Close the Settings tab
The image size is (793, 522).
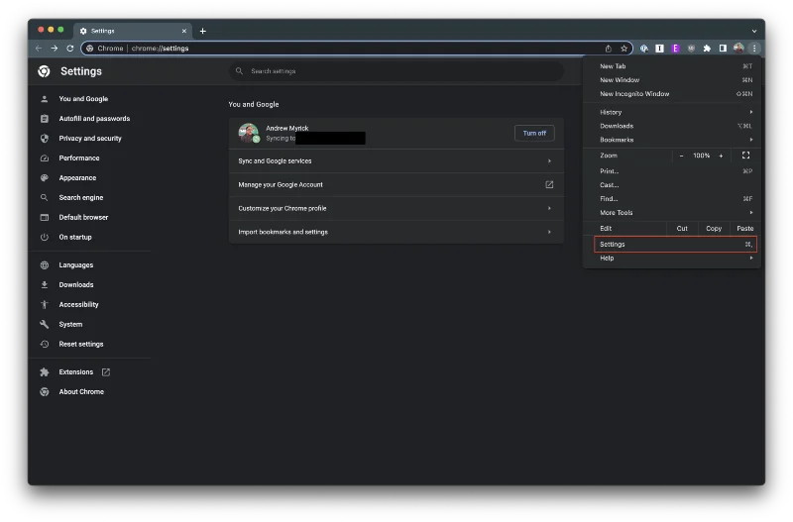click(x=183, y=31)
